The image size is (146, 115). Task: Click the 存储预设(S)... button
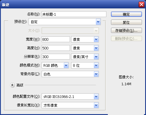pos(126,30)
